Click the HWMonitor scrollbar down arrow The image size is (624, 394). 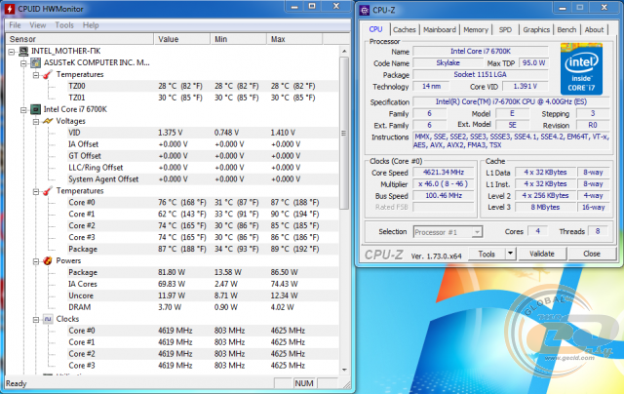tap(344, 370)
